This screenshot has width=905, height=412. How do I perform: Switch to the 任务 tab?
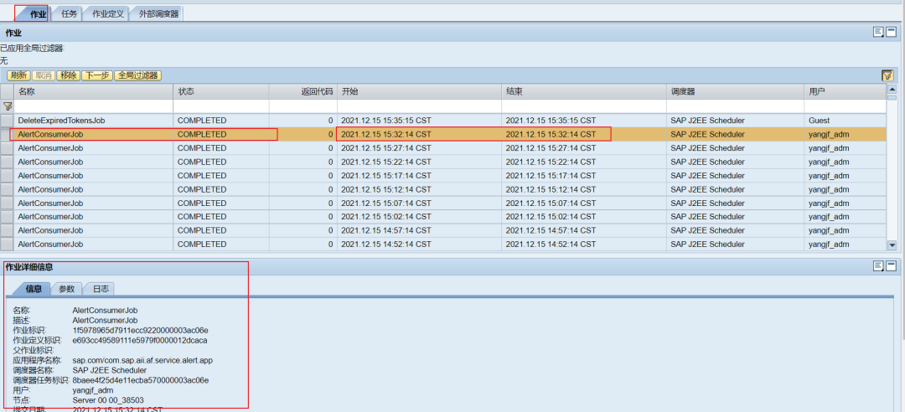pyautogui.click(x=70, y=14)
